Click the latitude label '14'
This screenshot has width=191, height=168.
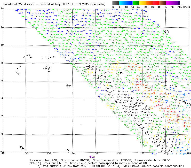point(2,9)
